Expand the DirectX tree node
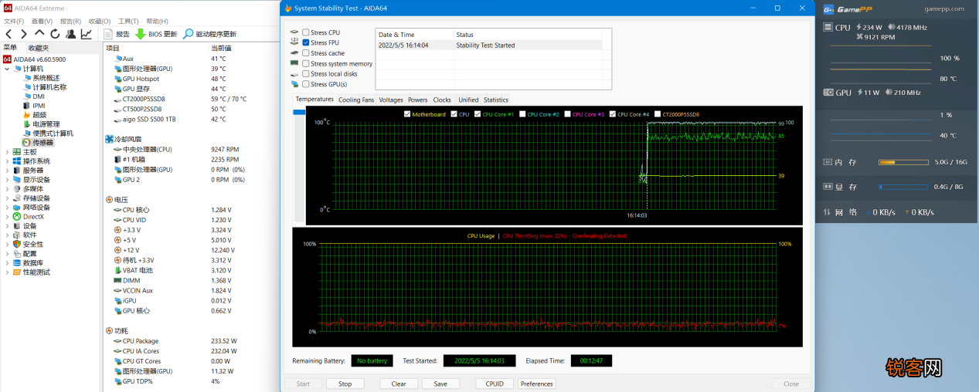The height and width of the screenshot is (392, 979). (x=8, y=217)
